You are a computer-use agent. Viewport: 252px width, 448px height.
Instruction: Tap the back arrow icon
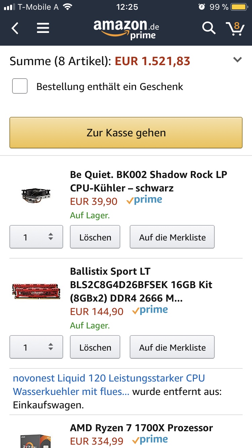pyautogui.click(x=15, y=28)
